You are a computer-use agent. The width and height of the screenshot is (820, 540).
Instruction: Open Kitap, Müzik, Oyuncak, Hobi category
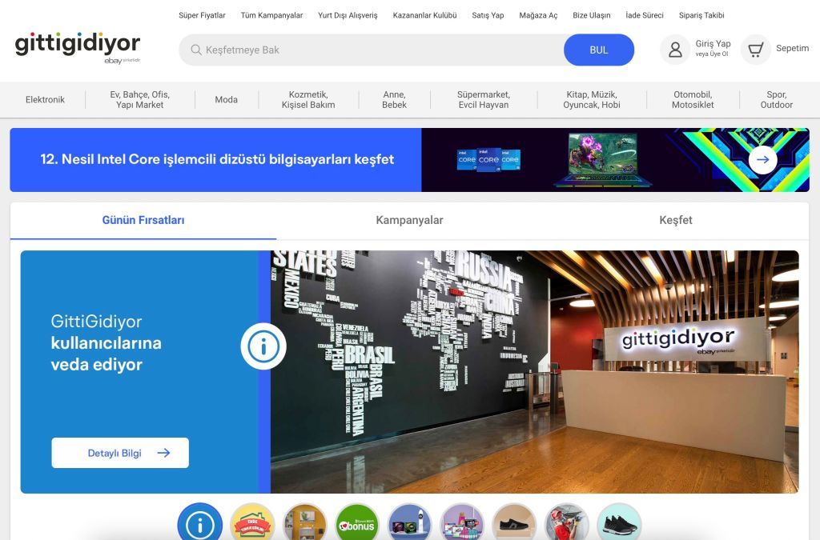coord(592,99)
